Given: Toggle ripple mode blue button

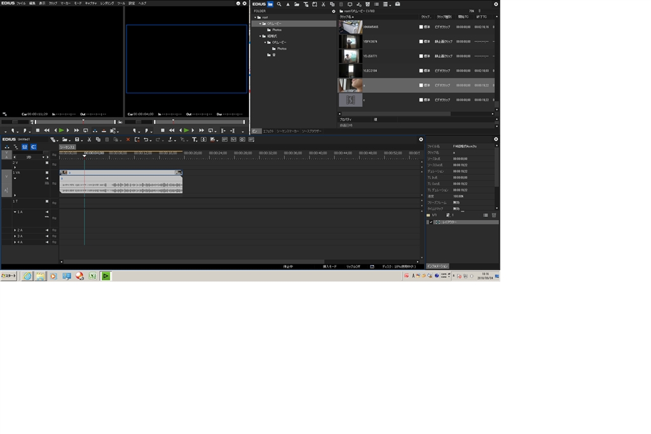Looking at the screenshot, I should point(25,147).
